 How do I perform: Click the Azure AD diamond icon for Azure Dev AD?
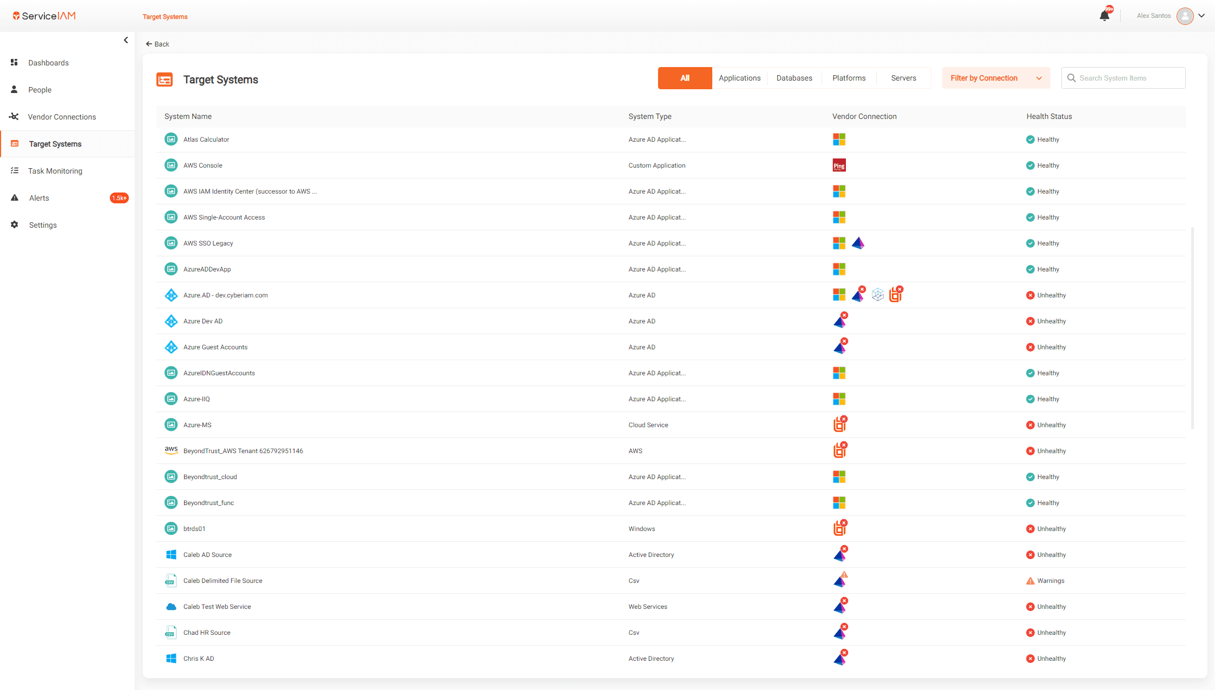pyautogui.click(x=171, y=321)
